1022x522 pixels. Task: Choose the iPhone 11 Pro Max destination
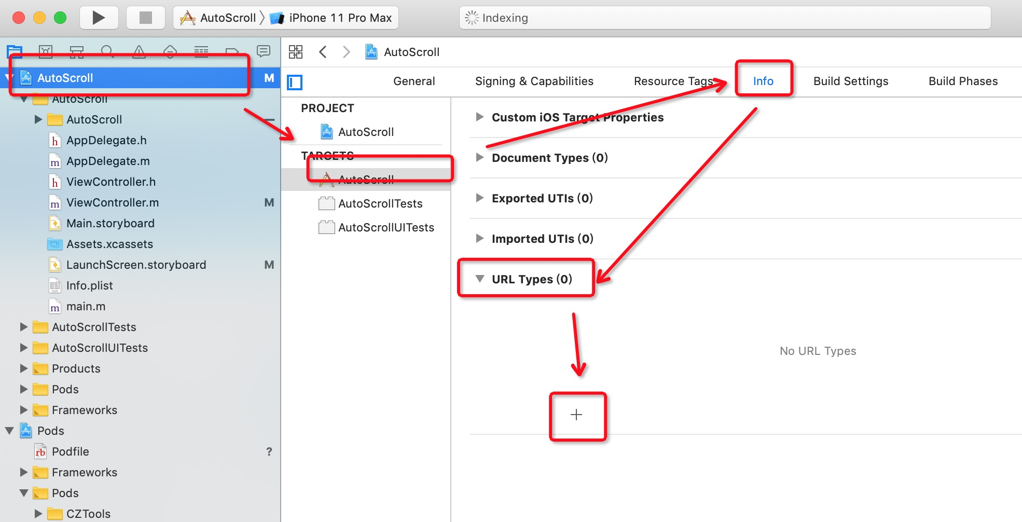click(332, 18)
